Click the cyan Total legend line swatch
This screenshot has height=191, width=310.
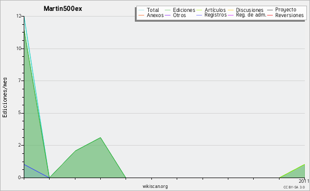tap(142, 10)
